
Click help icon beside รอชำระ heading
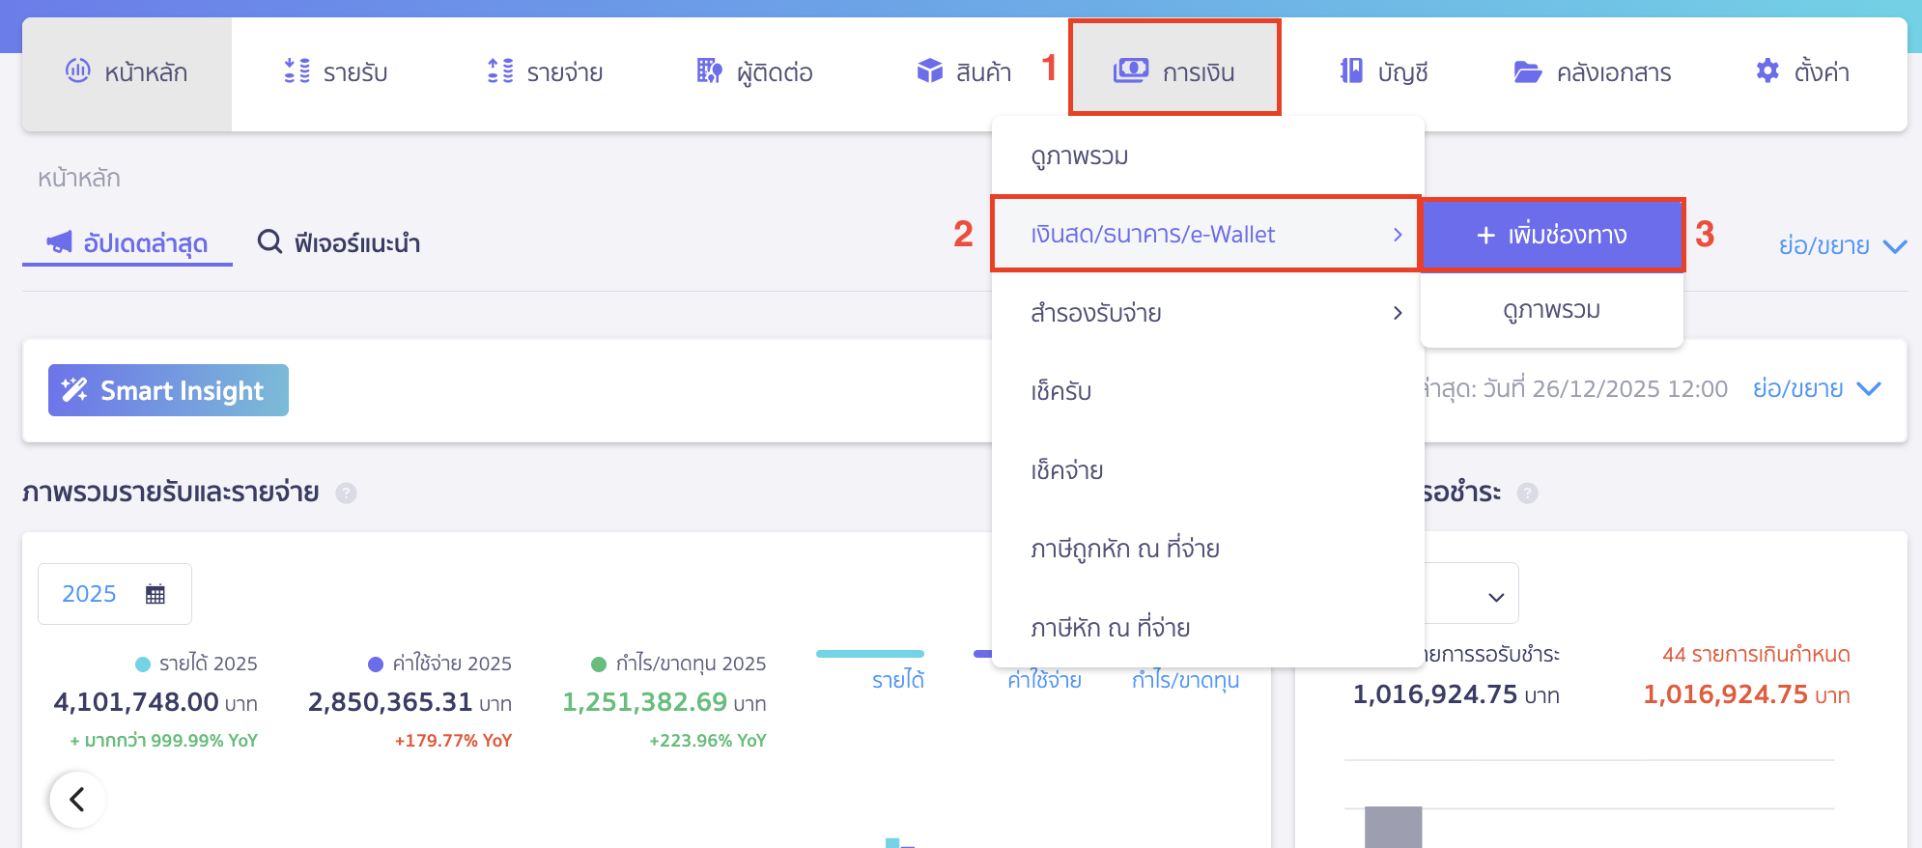tap(1527, 494)
